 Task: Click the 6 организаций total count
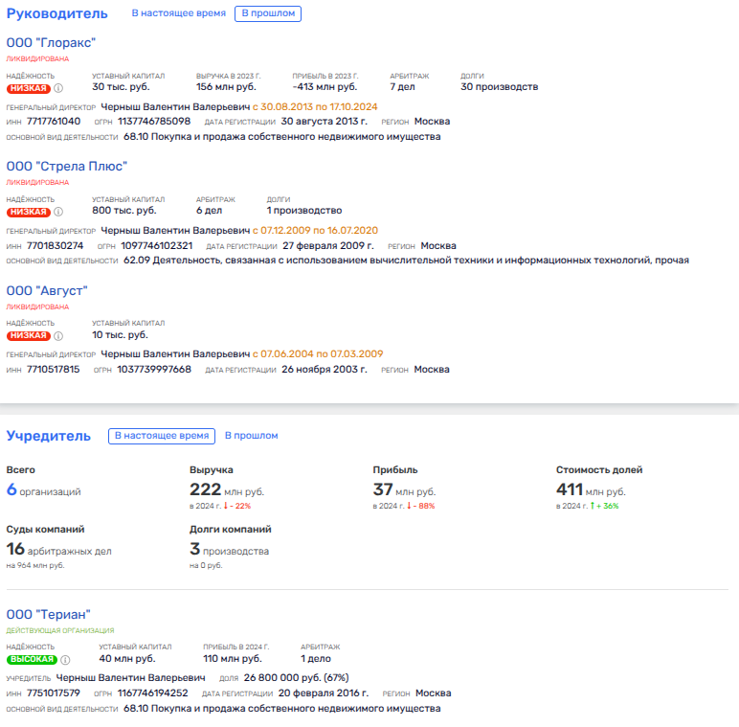[x=43, y=490]
